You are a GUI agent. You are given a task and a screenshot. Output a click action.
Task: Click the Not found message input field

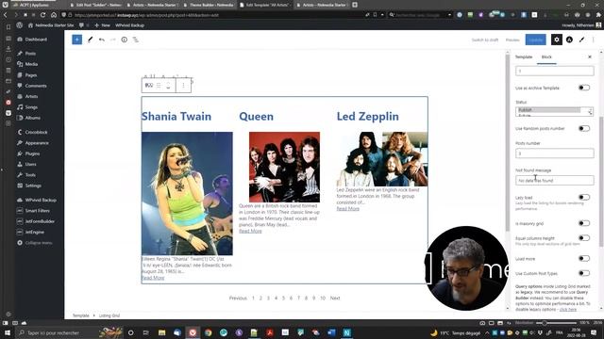pyautogui.click(x=554, y=180)
